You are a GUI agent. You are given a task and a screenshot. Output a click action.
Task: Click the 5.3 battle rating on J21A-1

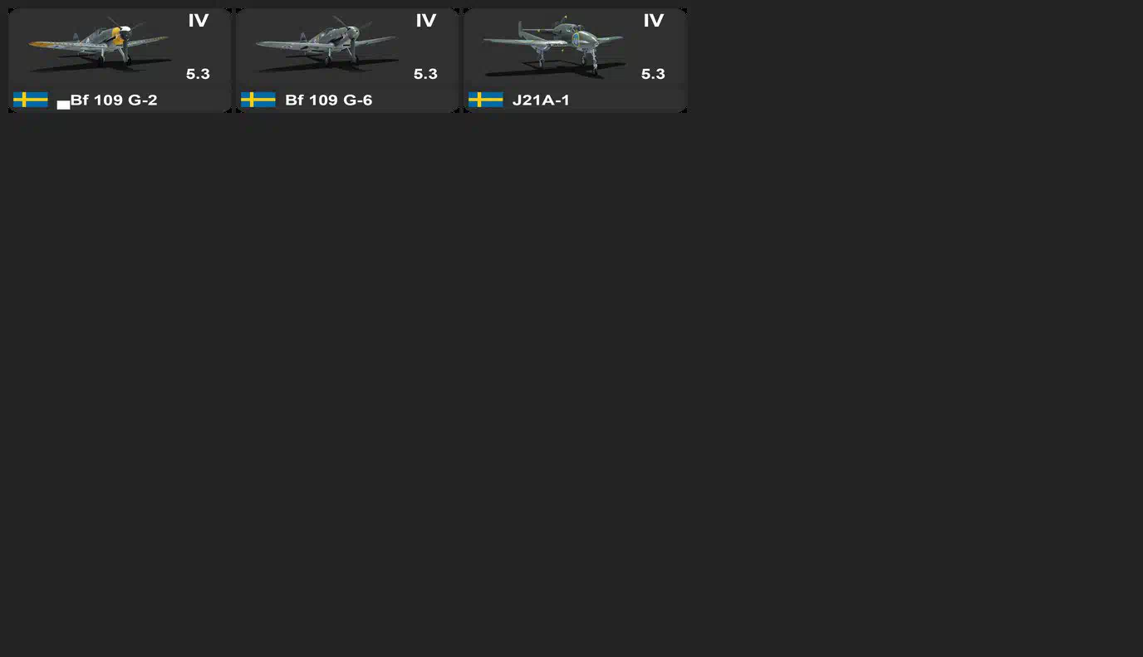pos(653,74)
